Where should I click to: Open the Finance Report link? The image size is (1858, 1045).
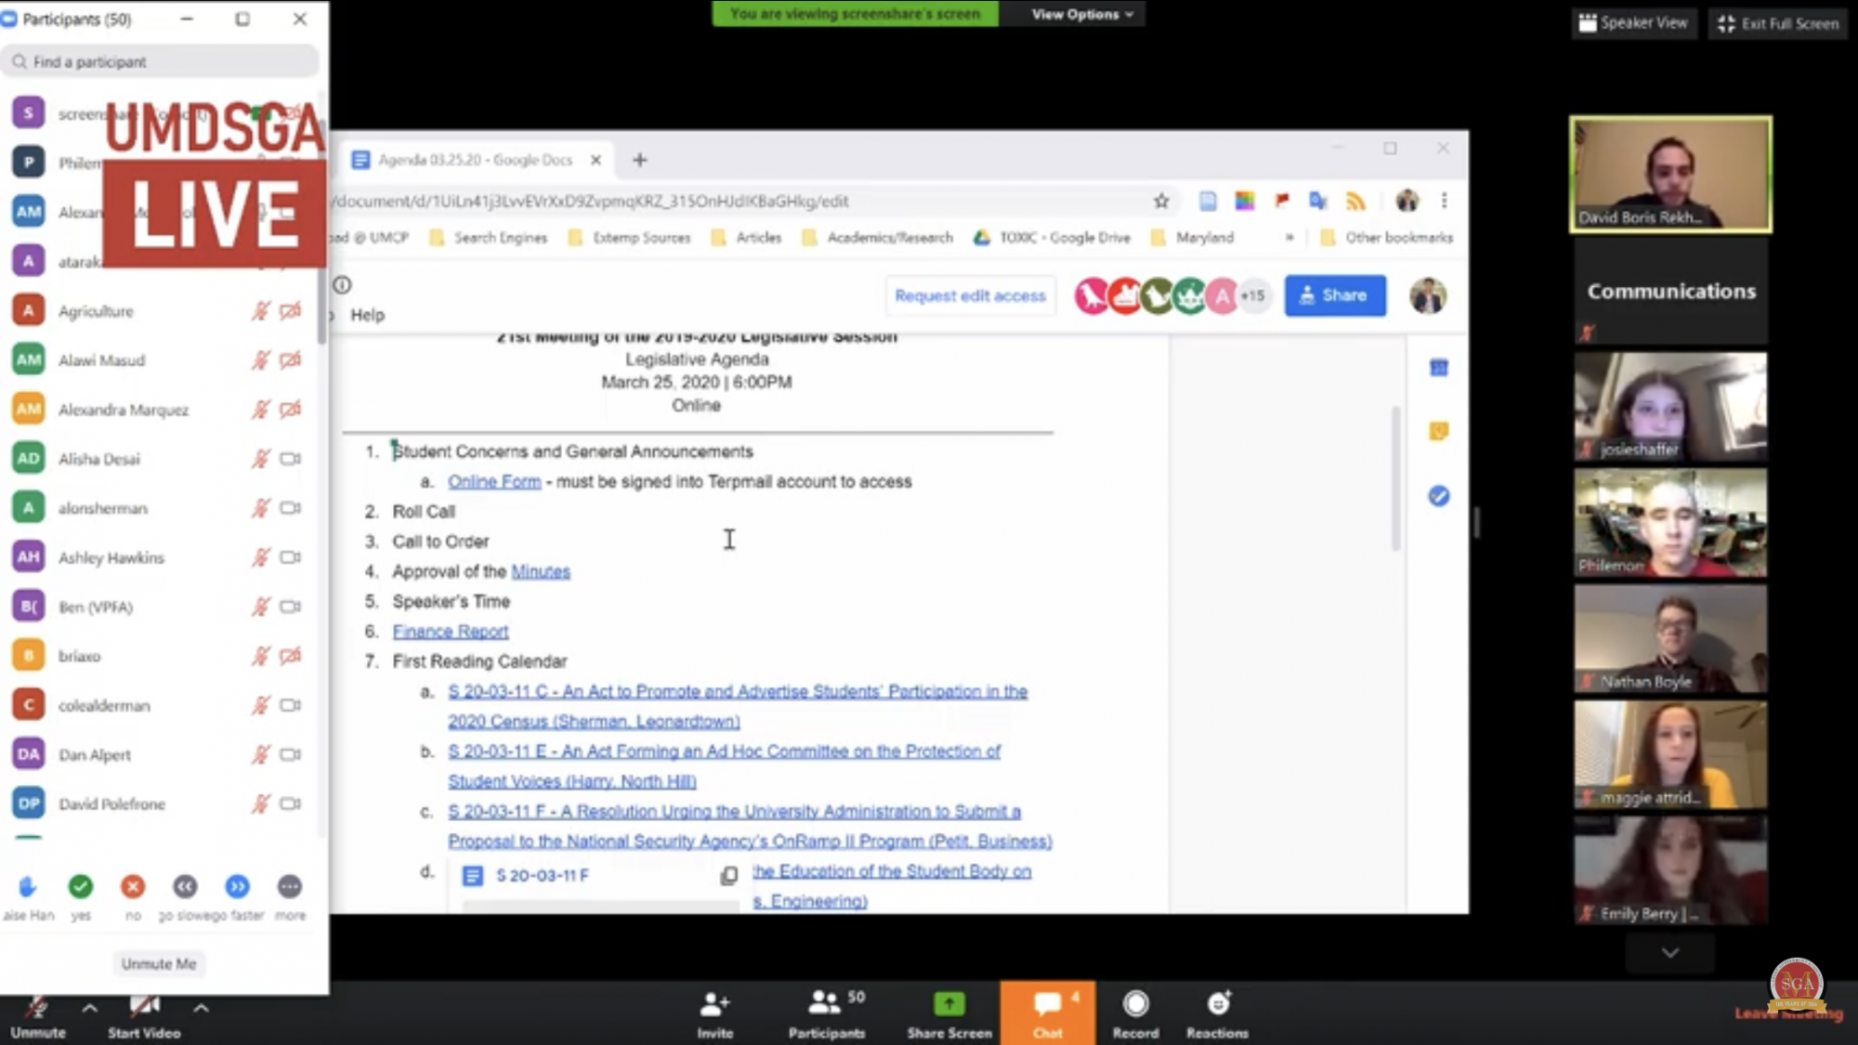[450, 632]
